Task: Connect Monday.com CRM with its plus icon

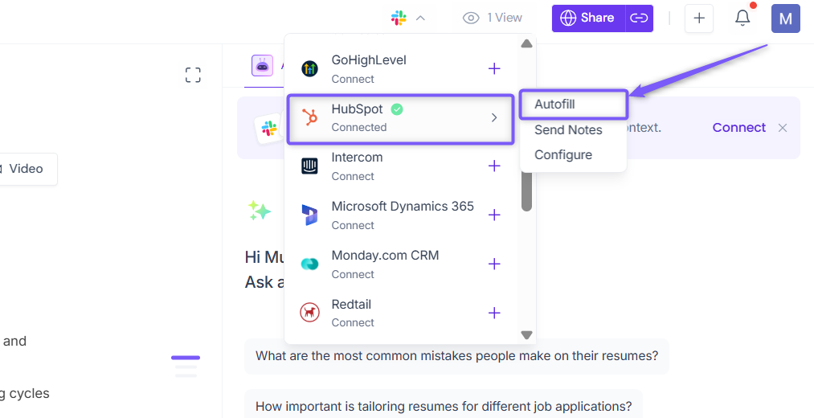Action: pos(494,264)
